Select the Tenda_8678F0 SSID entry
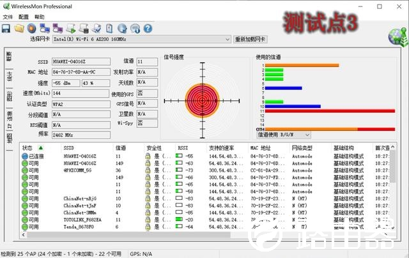The image size is (409, 258). coord(79,227)
